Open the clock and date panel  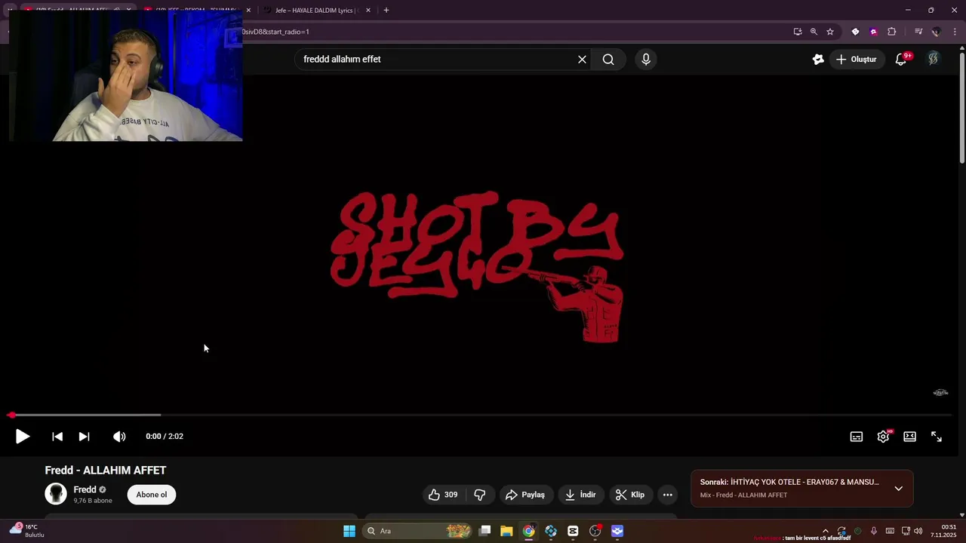point(943,531)
